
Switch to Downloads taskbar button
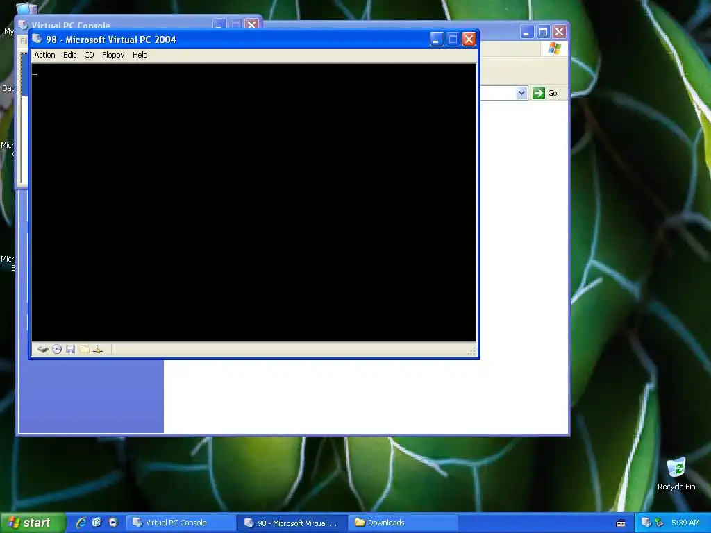[403, 523]
